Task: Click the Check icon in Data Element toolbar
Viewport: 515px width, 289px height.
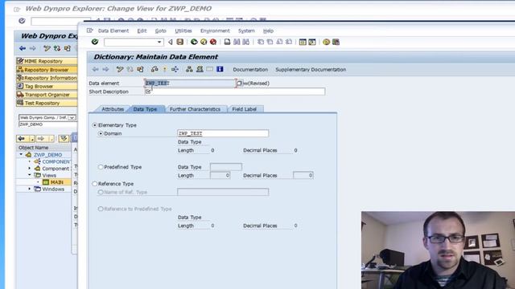Action: tap(154, 69)
